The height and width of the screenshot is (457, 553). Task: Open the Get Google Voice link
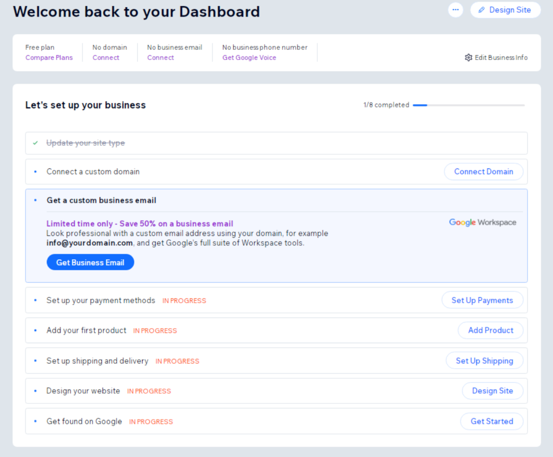coord(249,58)
